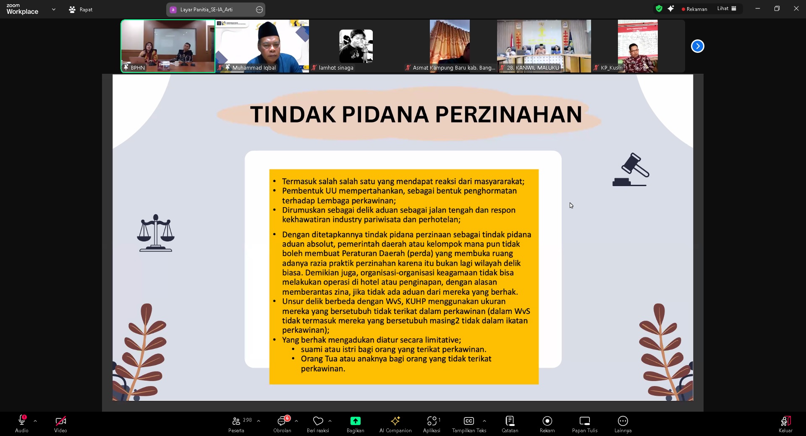Open Lainnya more options

click(x=623, y=424)
